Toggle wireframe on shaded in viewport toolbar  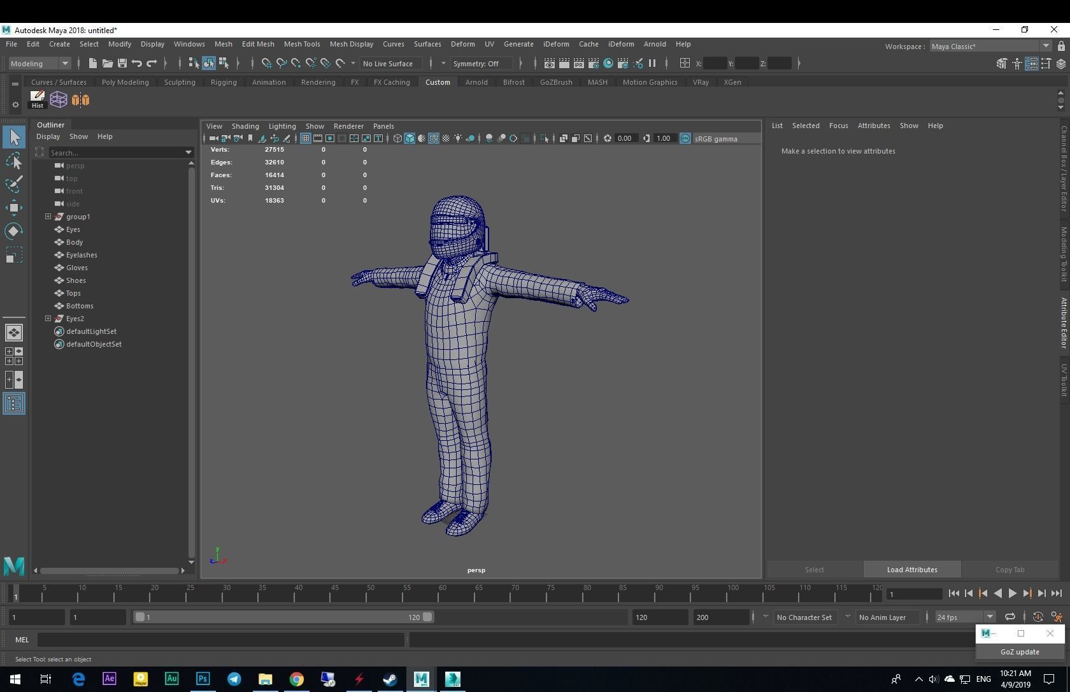coord(434,138)
